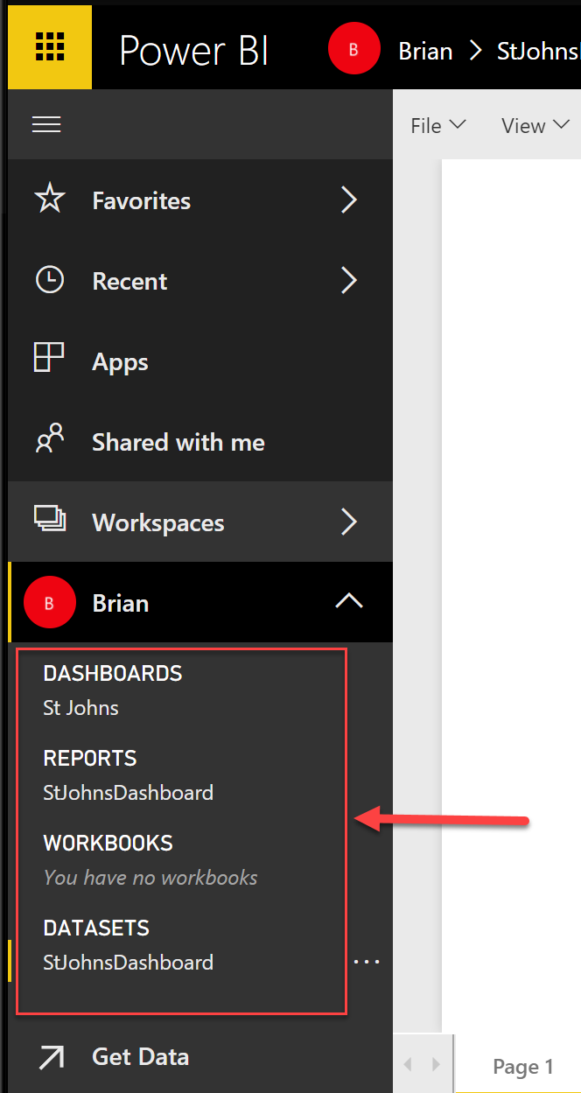
Task: Select the Page 1 tab
Action: tap(523, 1066)
